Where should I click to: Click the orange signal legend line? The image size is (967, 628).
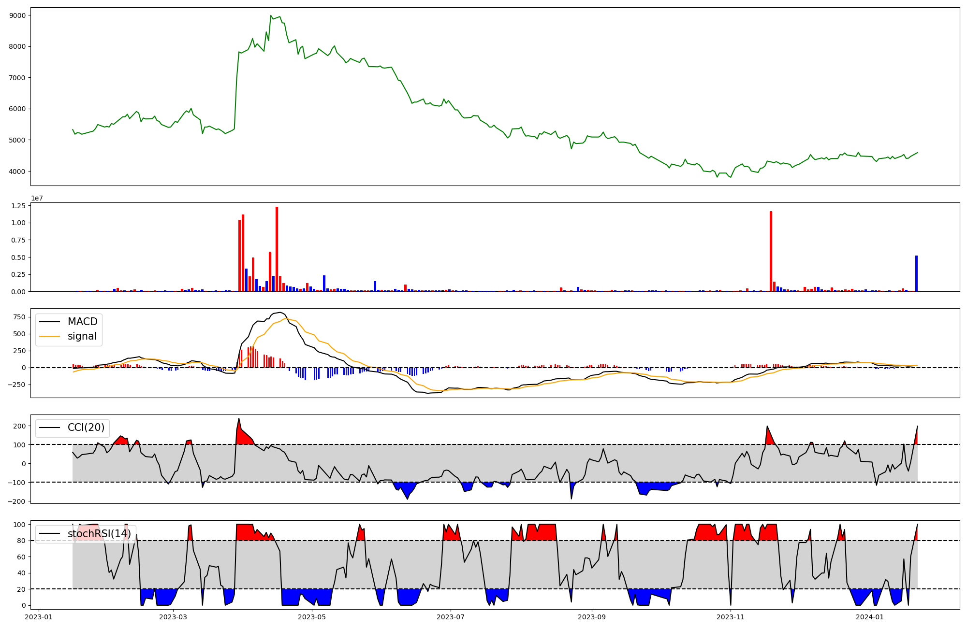(x=49, y=336)
